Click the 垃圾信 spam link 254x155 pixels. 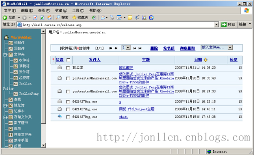169,48
